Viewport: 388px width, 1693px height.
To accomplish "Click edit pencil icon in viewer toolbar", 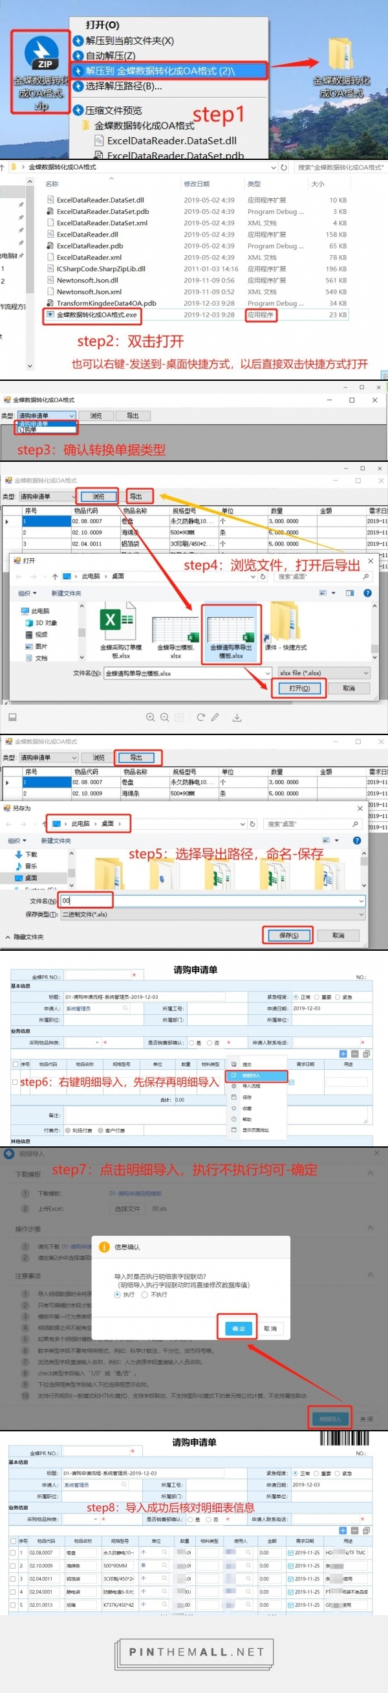I will point(215,717).
